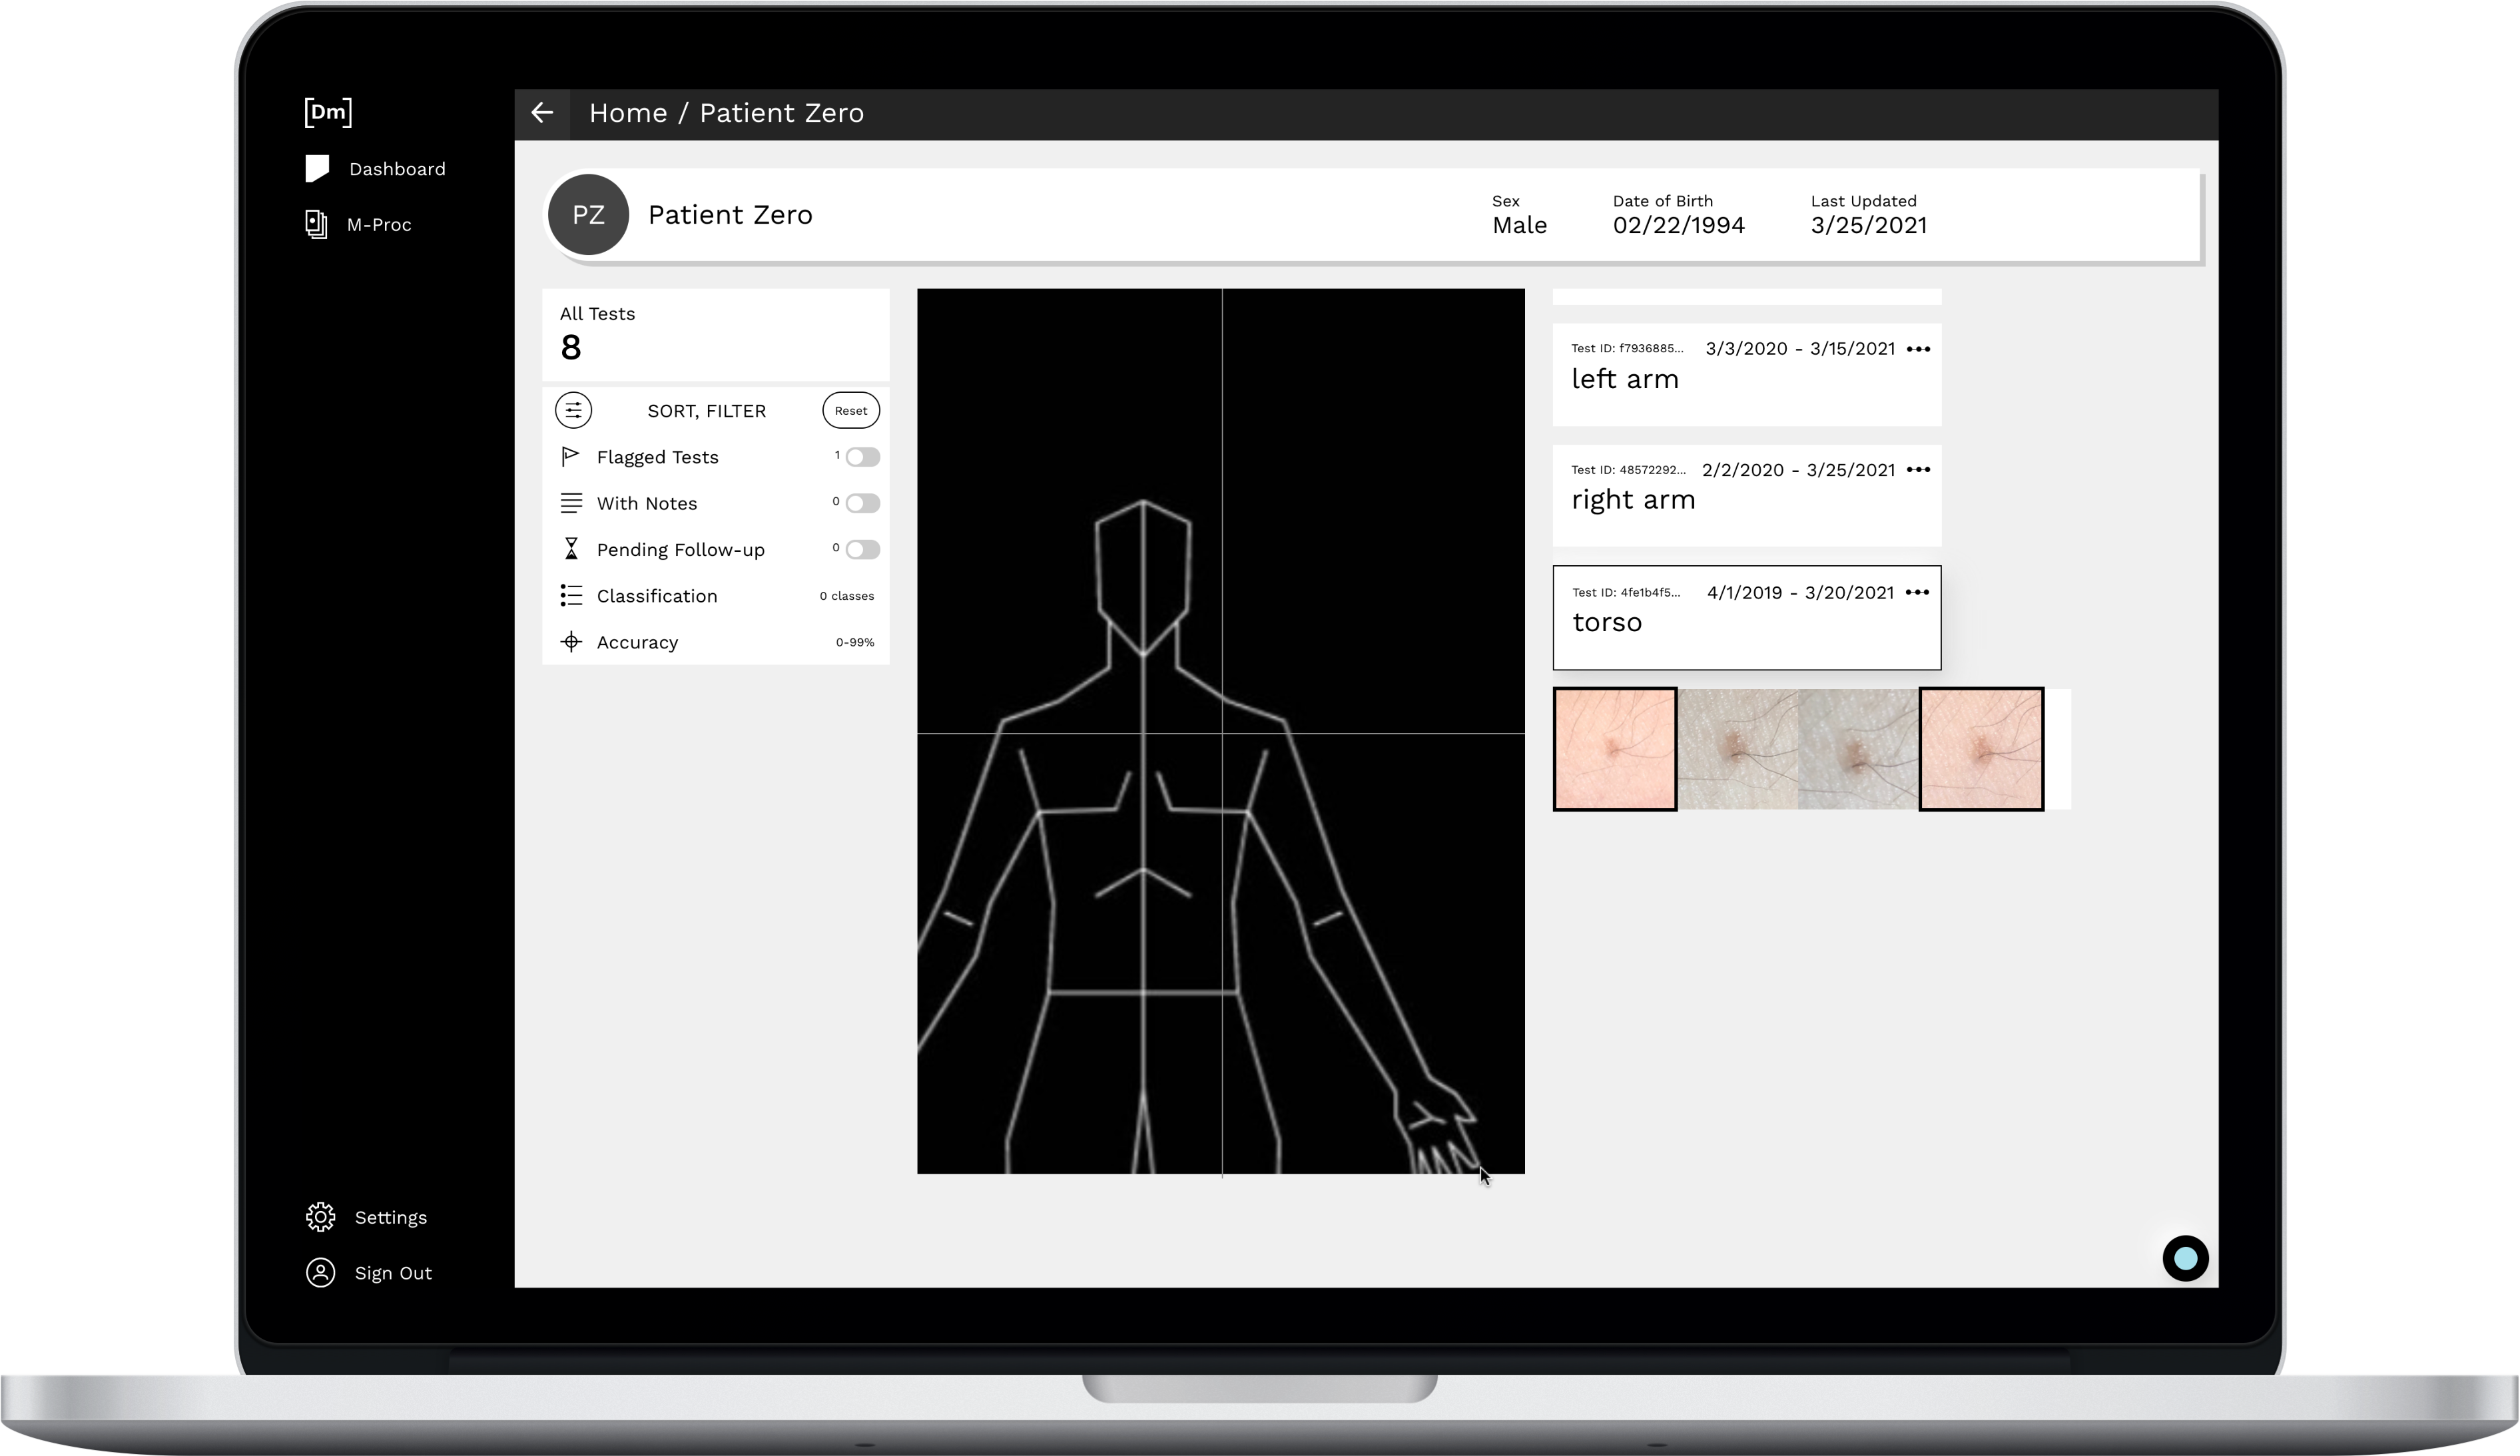Click the sort filter sliders icon
Screen dimensions: 2520x1456
573,411
